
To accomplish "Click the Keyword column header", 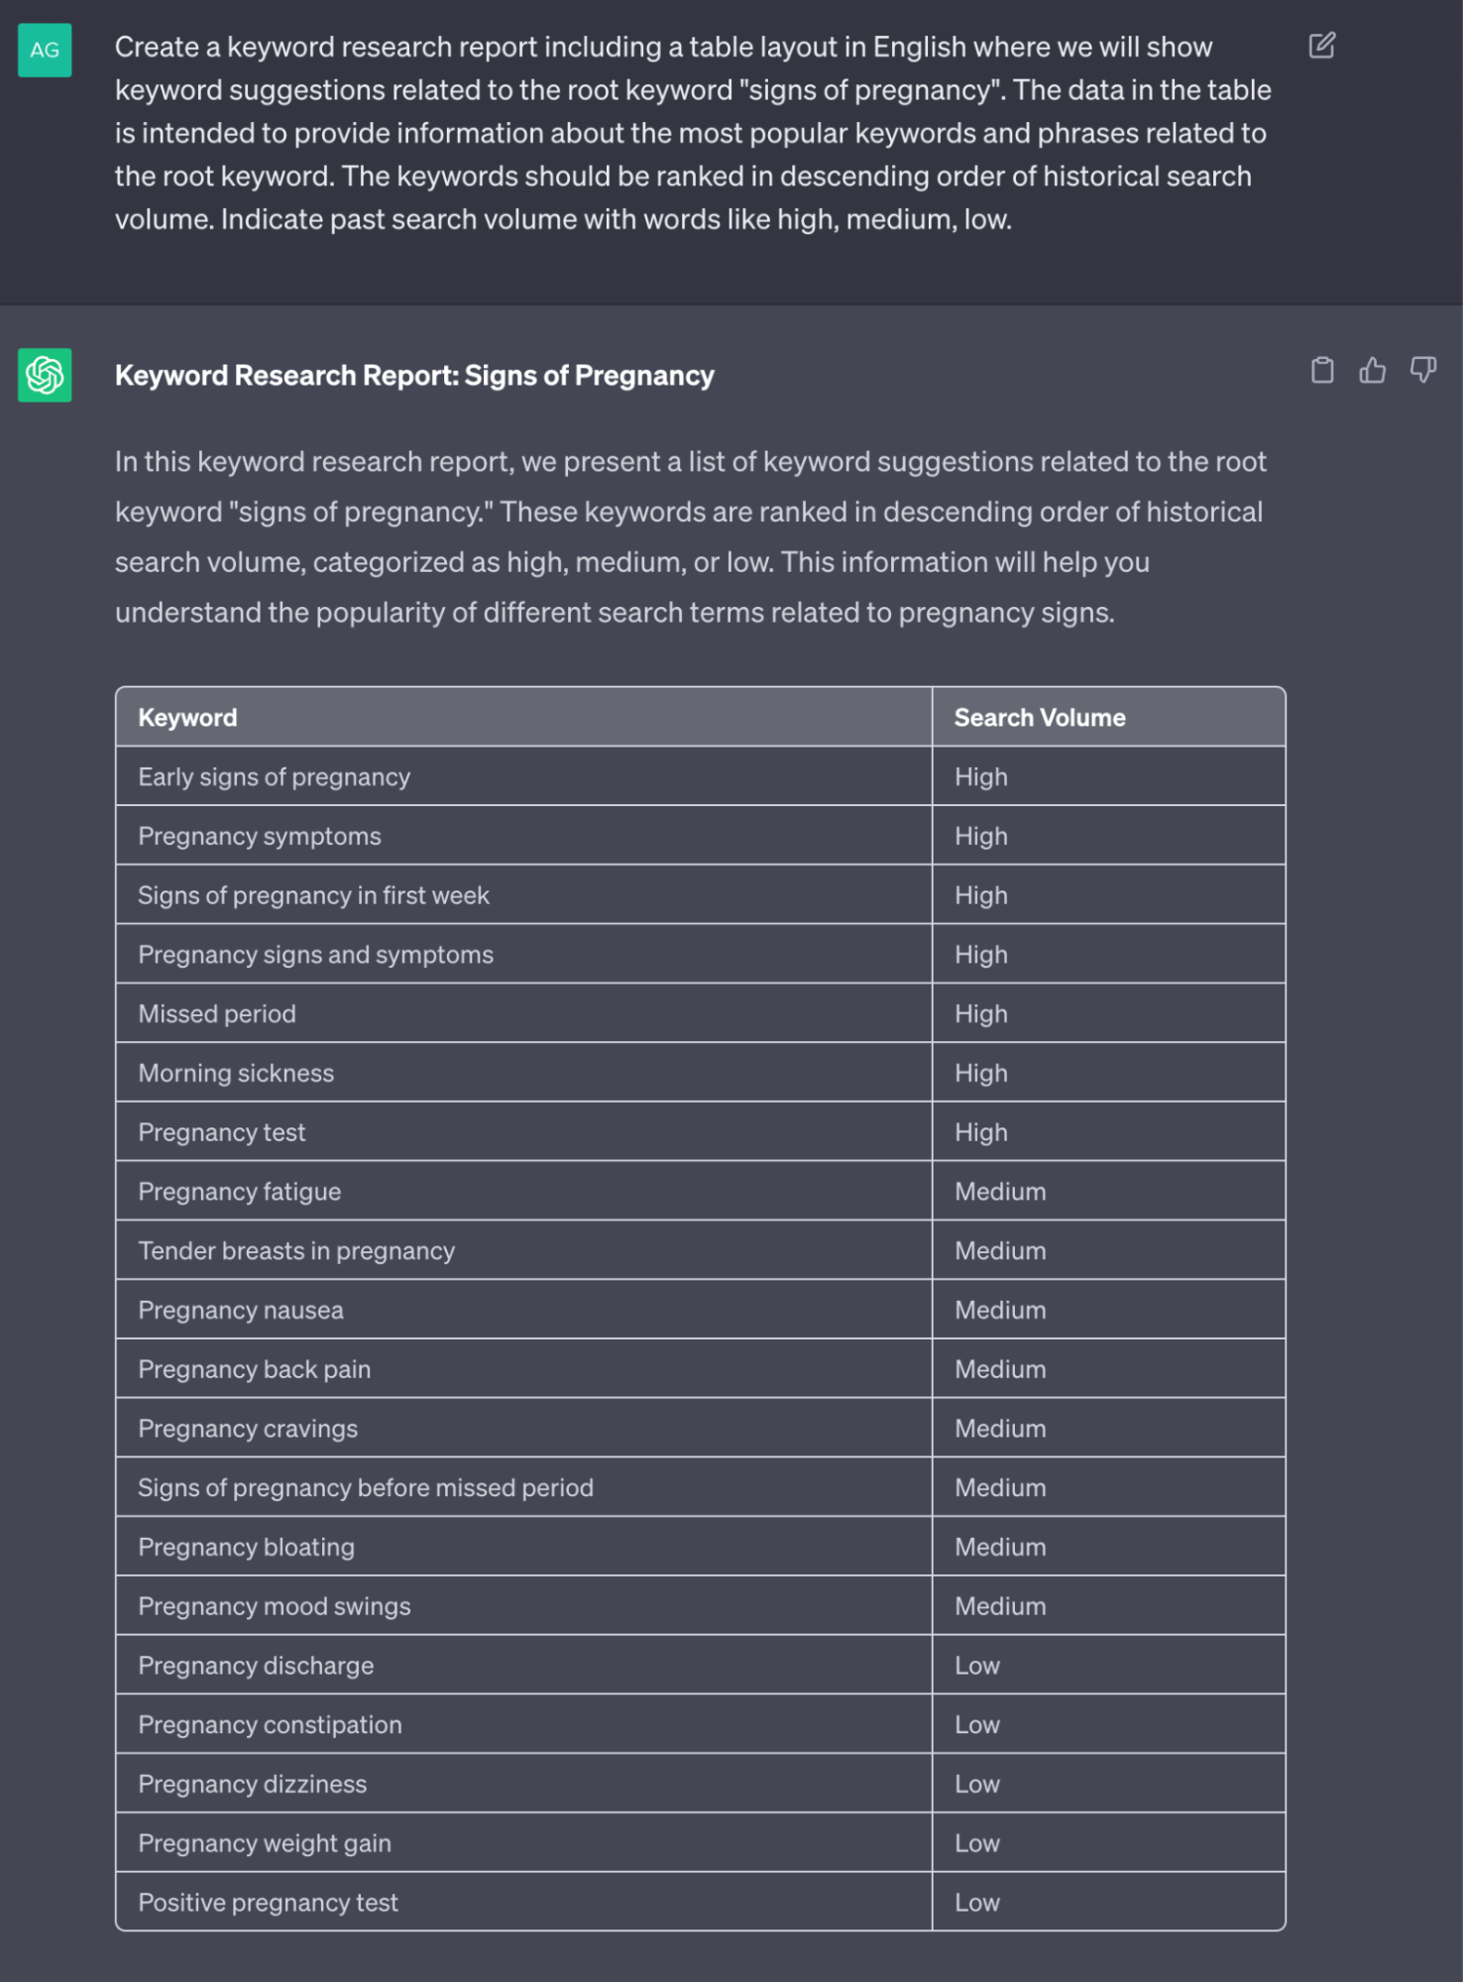I will (523, 717).
